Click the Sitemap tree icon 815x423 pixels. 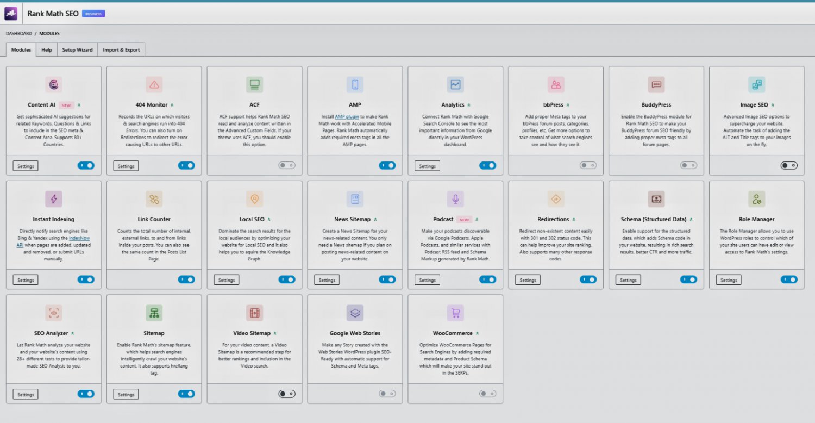click(x=154, y=313)
